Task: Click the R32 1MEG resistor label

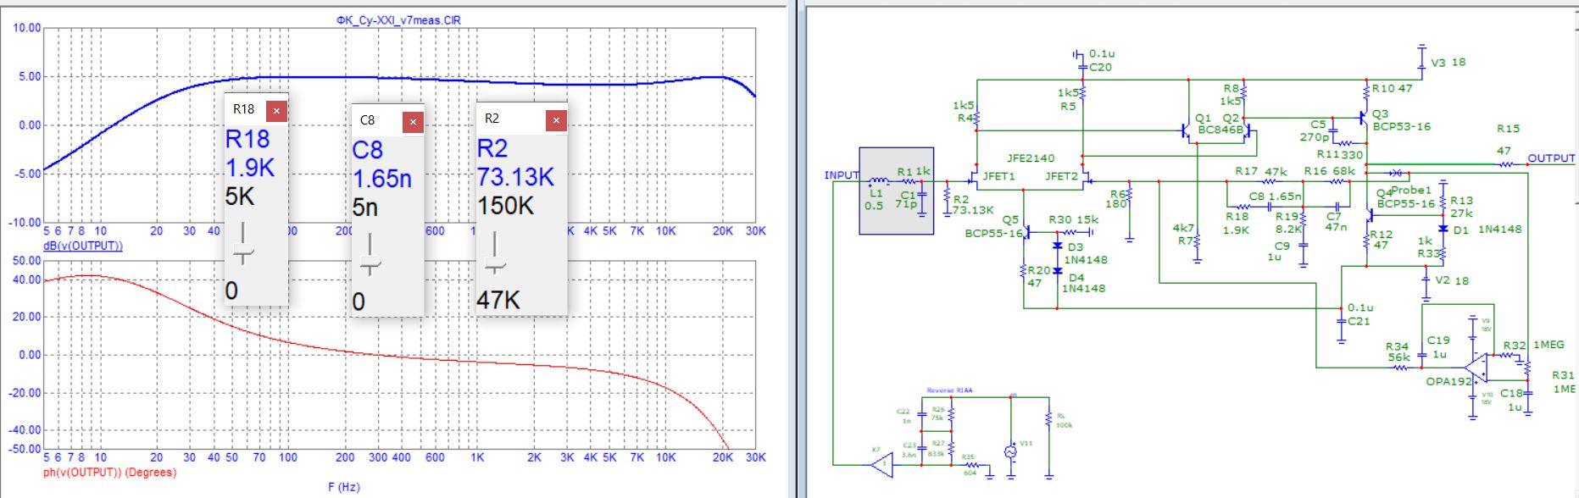Action: [x=1534, y=346]
